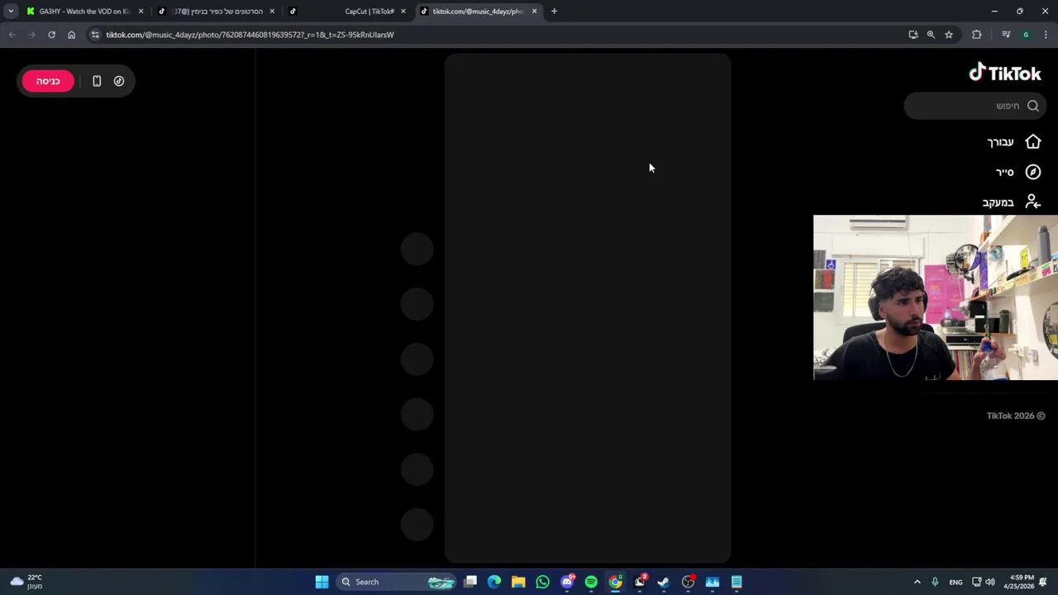Image resolution: width=1058 pixels, height=595 pixels.
Task: Switch to the GA3HY Kick VOD tab
Action: coord(83,12)
